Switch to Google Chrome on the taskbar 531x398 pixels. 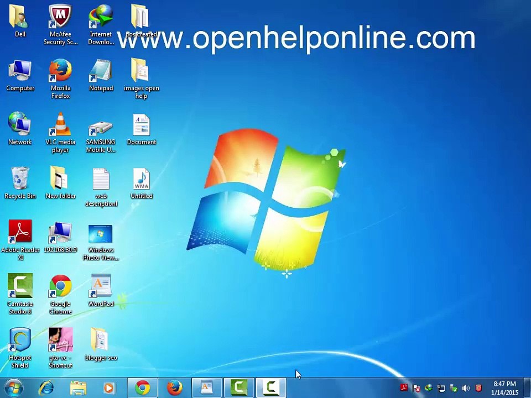pos(143,388)
